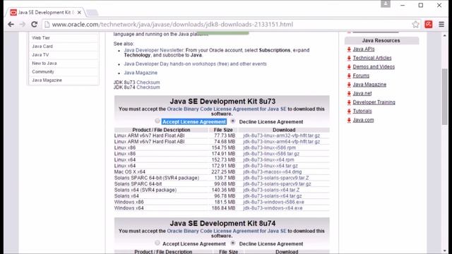Select the Java SE Development Kit tab
Image resolution: width=452 pixels, height=254 pixels.
[45, 13]
